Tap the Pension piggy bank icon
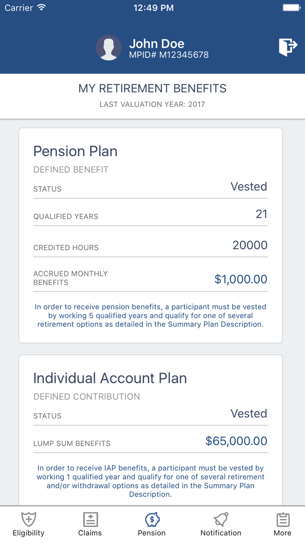 152,519
